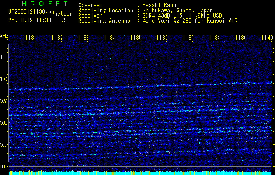Click the cyan signal level bar
The width and height of the screenshot is (275, 175).
(141, 173)
